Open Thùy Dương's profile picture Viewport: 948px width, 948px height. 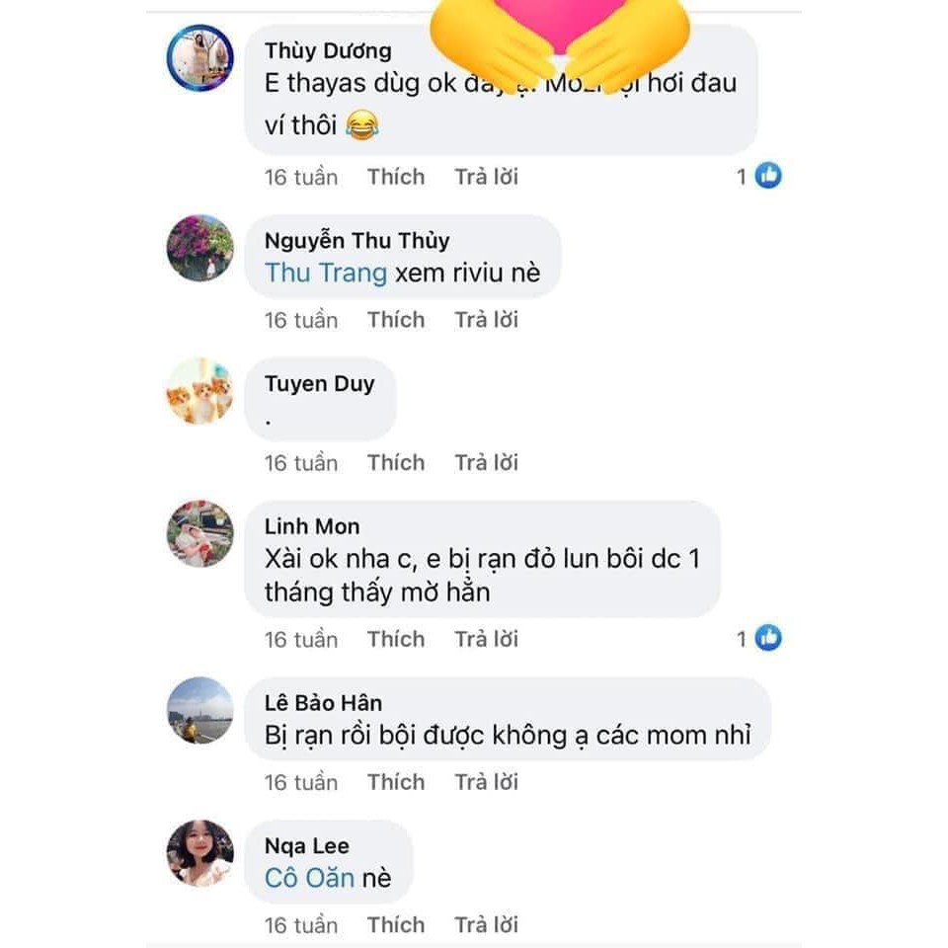click(200, 58)
